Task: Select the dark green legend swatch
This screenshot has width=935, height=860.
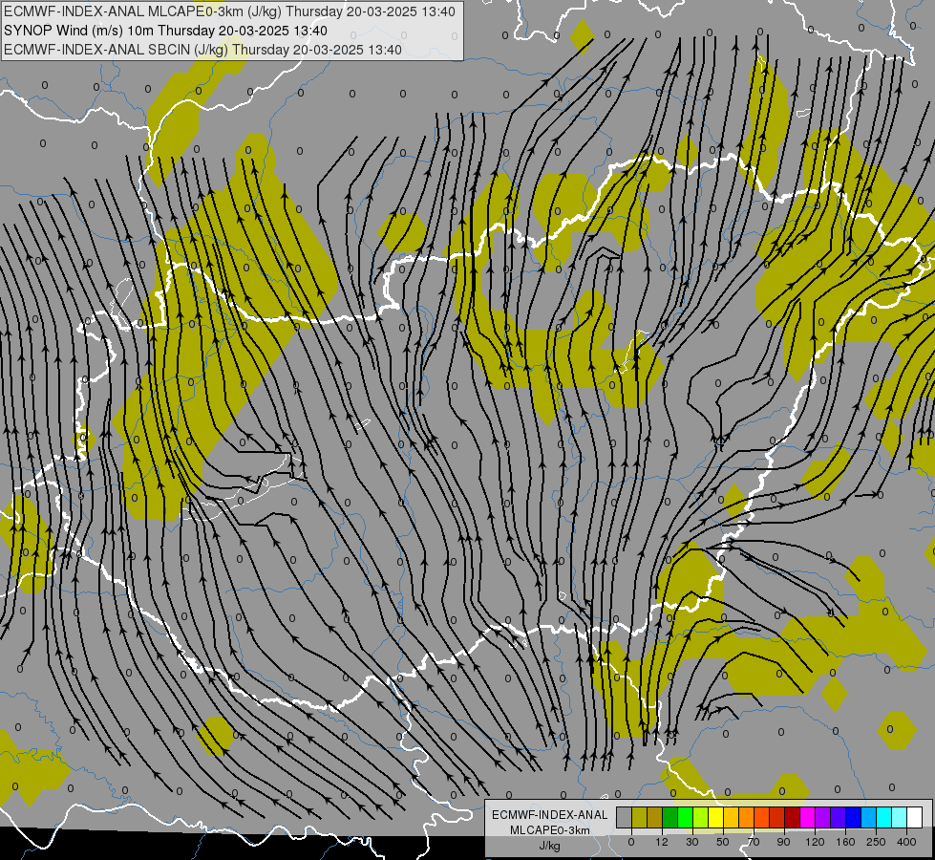Action: coord(670,817)
